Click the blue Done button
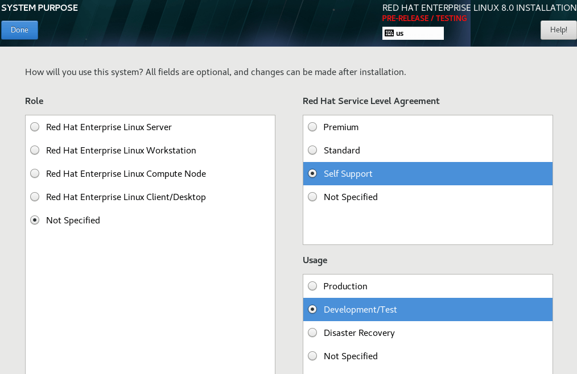The image size is (577, 374). [19, 30]
